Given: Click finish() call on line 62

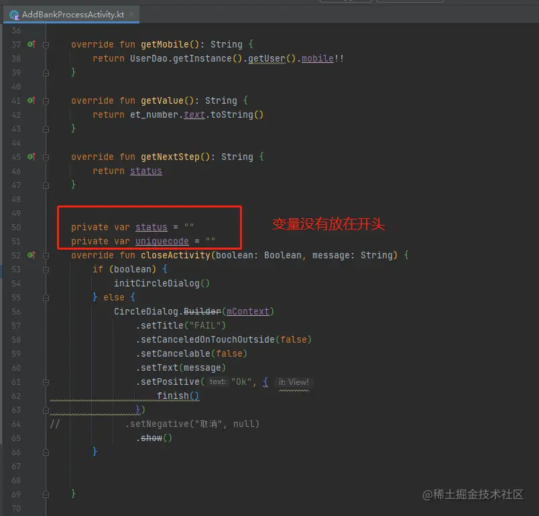Looking at the screenshot, I should 178,396.
